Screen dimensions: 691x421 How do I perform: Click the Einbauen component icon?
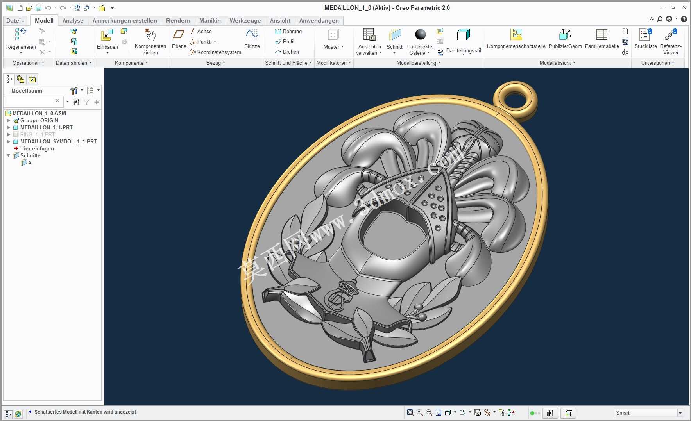click(x=107, y=35)
